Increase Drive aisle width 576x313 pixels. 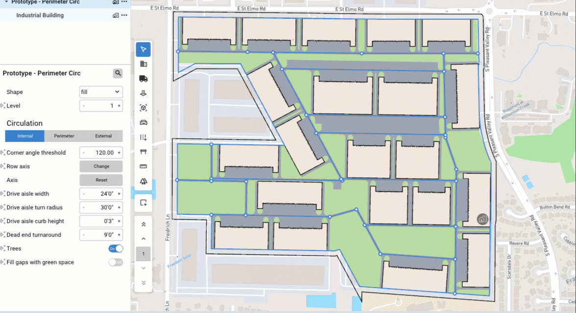coord(119,194)
